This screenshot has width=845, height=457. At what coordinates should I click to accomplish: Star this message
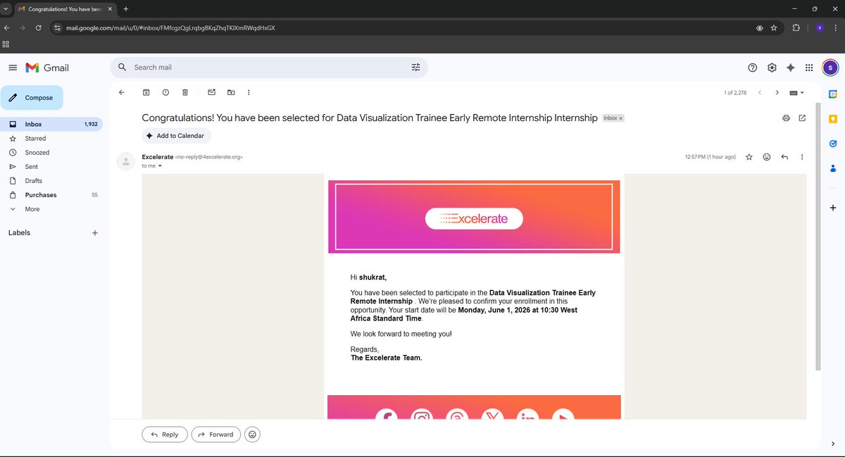(749, 157)
